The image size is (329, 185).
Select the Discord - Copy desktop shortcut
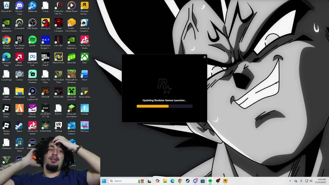20,8
